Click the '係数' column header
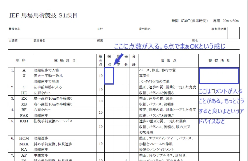 (x=126, y=60)
